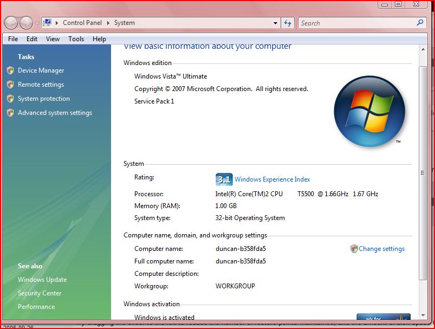Go back with the Back arrow button
Screen dimensions: 435x329
coord(11,23)
